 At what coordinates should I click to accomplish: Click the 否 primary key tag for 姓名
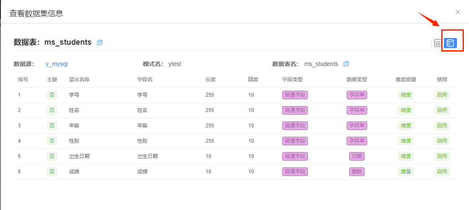[x=52, y=110]
